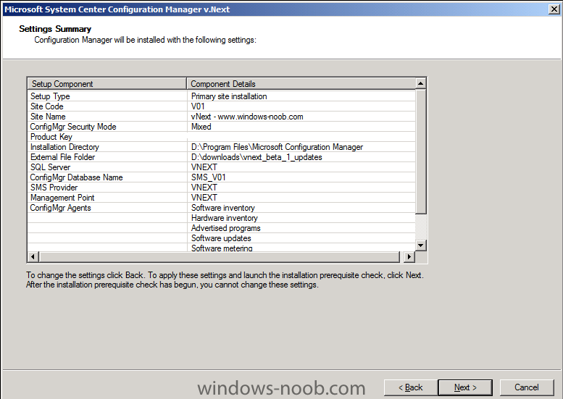Screen dimensions: 563x399
Task: Click the SMS_V01 database name value
Action: pos(208,177)
